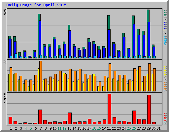Click day label "21" on the x-axis
Screen dimensions: 169x132
(x=109, y=128)
